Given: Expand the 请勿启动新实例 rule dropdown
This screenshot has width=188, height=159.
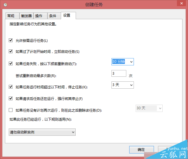Looking at the screenshot, I should coord(42,132).
